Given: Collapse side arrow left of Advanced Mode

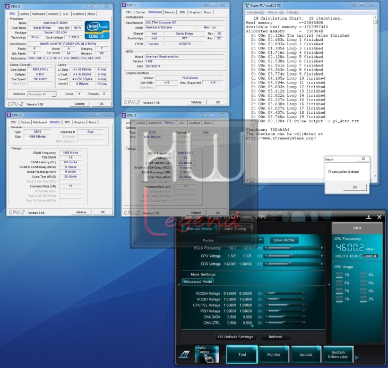Looking at the screenshot, I should tap(179, 285).
